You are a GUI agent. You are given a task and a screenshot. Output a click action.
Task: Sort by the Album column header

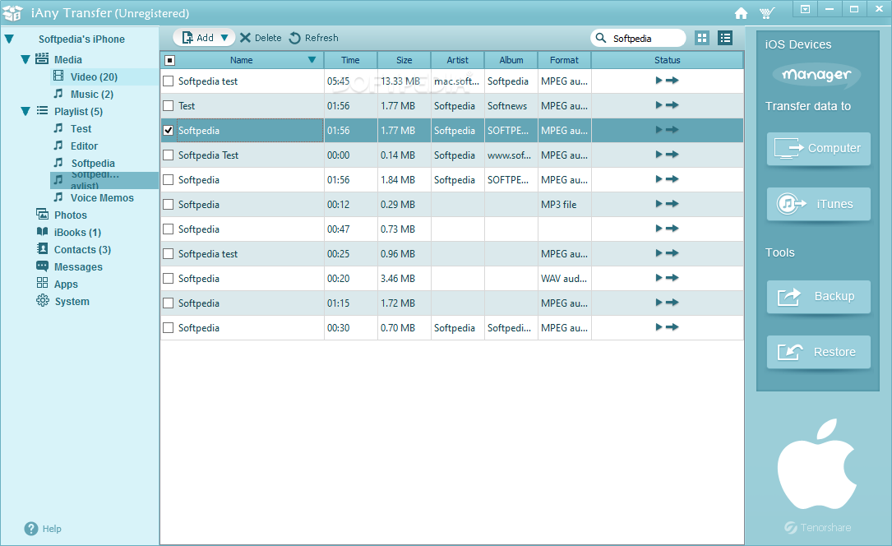[511, 60]
